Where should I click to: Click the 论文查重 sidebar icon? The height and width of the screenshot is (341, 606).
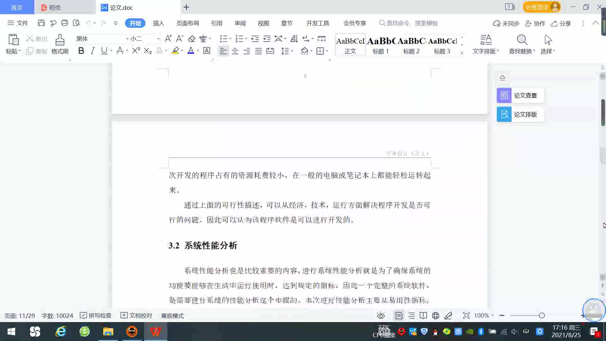pos(504,95)
